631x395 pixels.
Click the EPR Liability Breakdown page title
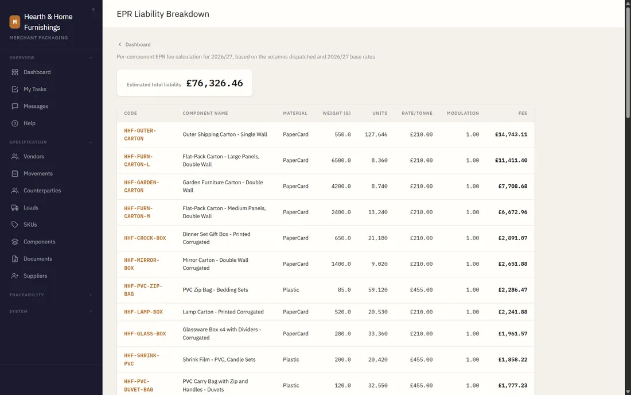coord(163,14)
